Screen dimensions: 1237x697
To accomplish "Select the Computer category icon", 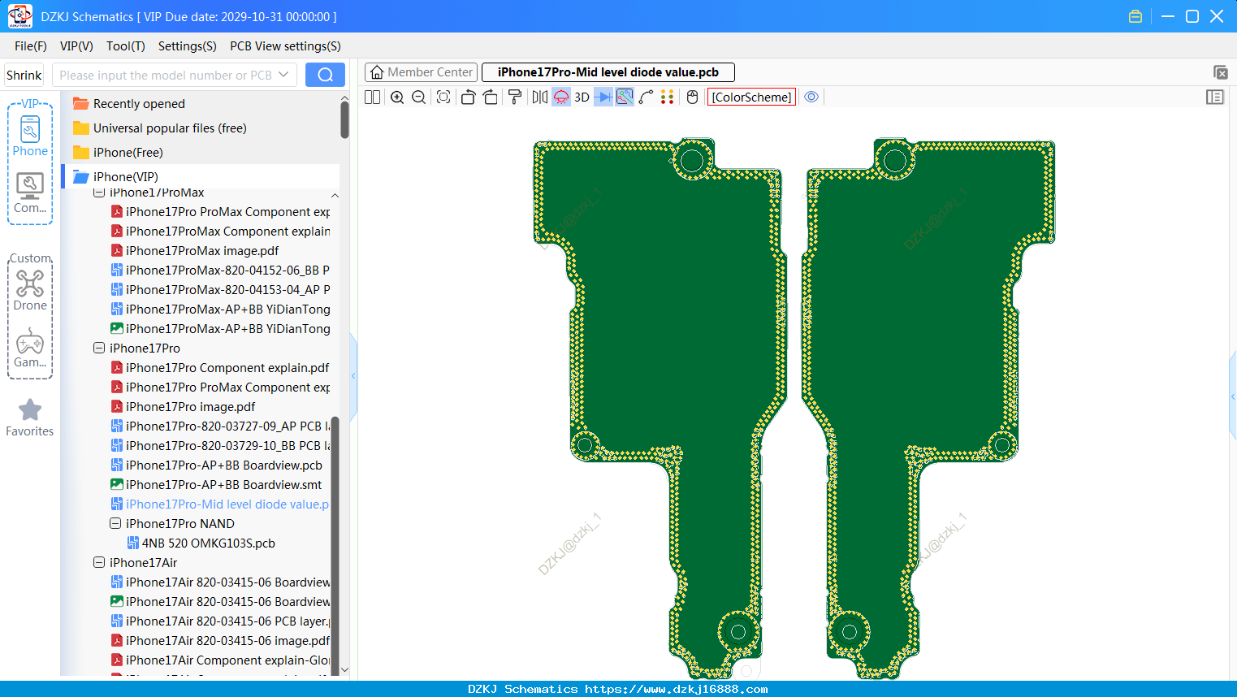I will 30,193.
